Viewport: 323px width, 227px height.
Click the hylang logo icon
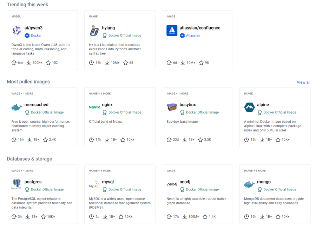[x=94, y=31]
